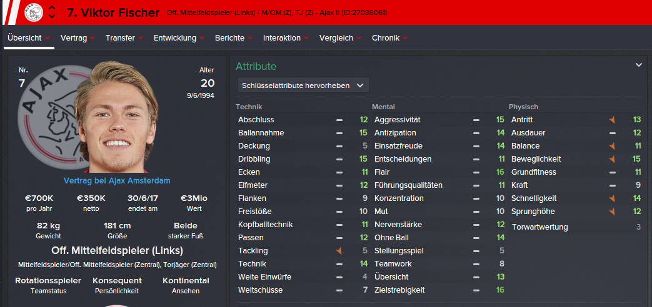This screenshot has width=652, height=307.
Task: Click the Ajax club badge in the header
Action: tap(33, 12)
